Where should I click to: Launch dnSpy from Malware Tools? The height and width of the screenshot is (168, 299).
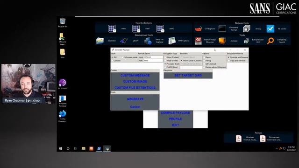(x=246, y=29)
